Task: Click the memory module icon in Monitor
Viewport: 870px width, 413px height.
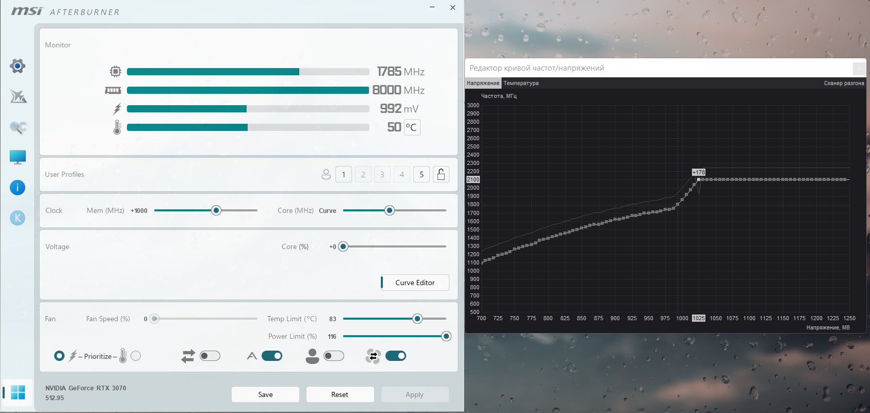Action: [113, 90]
